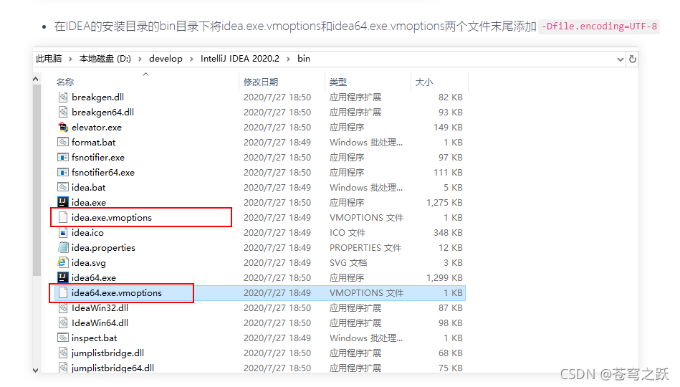Click the breakgen.dll file icon
This screenshot has height=387, width=680.
[63, 97]
